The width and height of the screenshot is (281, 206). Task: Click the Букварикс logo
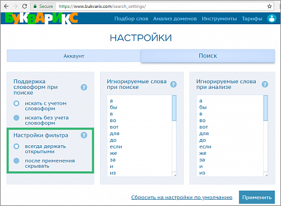tap(41, 19)
